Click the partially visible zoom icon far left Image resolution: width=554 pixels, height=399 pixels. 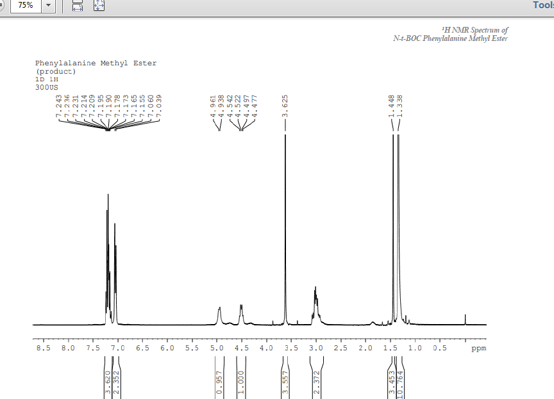pyautogui.click(x=2, y=5)
